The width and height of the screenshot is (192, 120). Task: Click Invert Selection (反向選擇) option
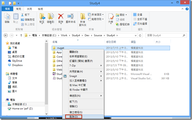140,24
